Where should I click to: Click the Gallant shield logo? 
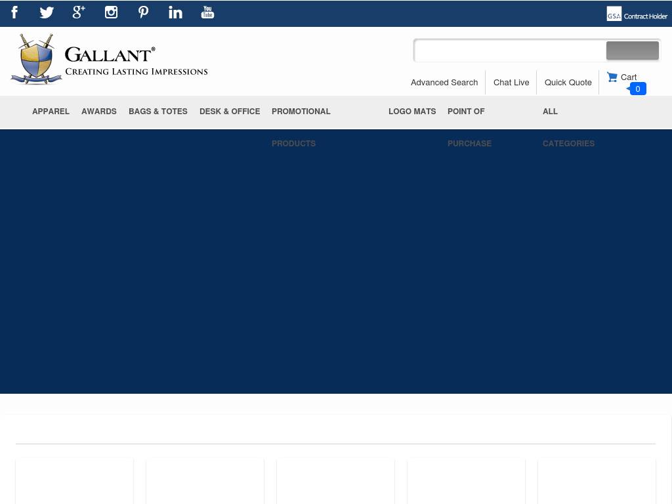click(36, 59)
